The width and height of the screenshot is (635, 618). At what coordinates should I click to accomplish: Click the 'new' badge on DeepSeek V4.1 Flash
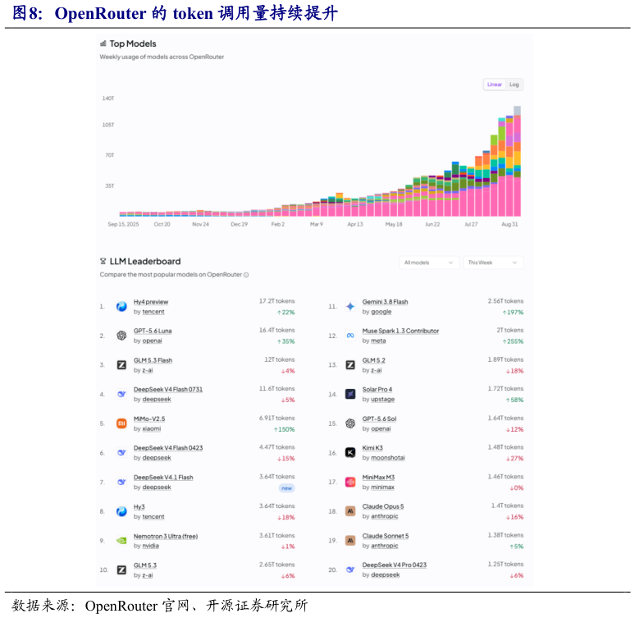(286, 488)
